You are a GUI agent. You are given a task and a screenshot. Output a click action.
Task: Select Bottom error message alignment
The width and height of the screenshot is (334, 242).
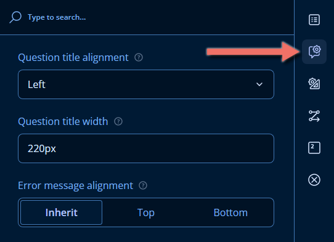click(x=230, y=212)
